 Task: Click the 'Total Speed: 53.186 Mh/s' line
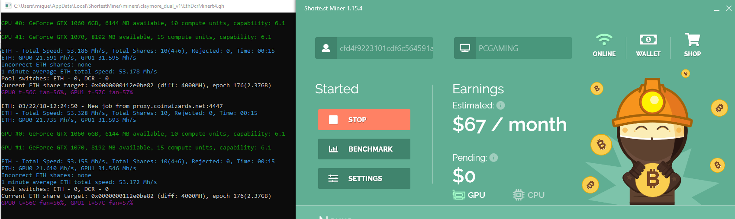(138, 51)
